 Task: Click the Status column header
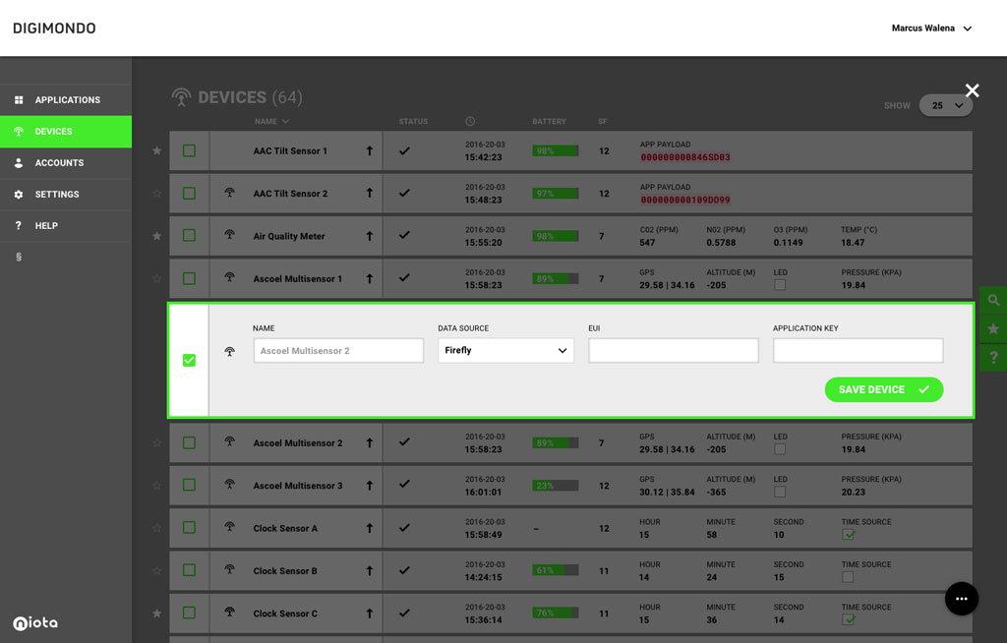pyautogui.click(x=413, y=121)
